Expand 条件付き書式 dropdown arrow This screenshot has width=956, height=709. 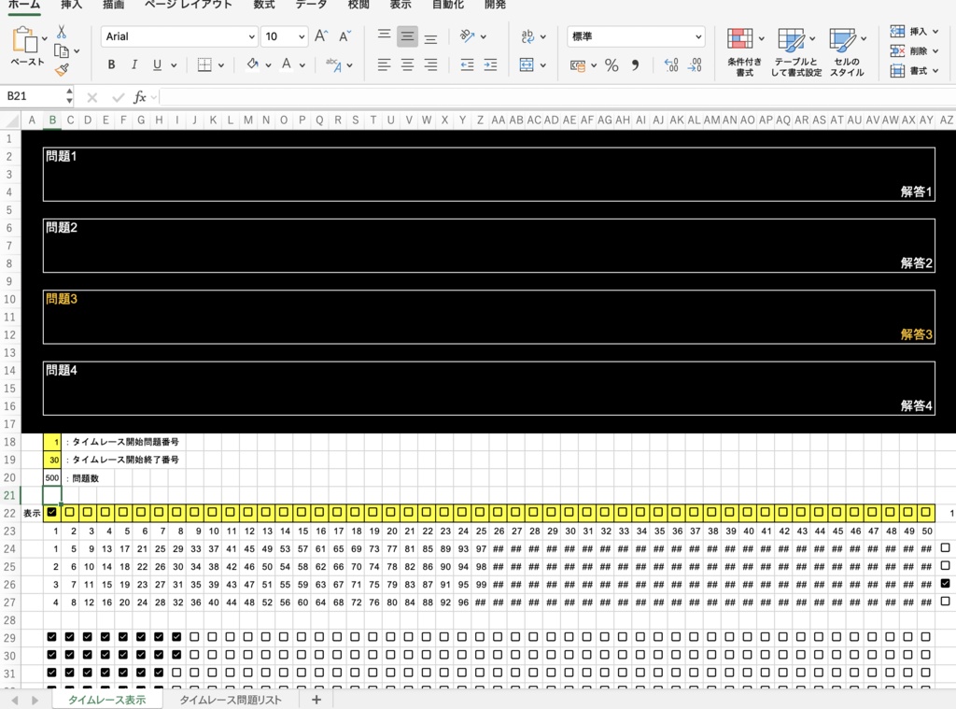[762, 38]
